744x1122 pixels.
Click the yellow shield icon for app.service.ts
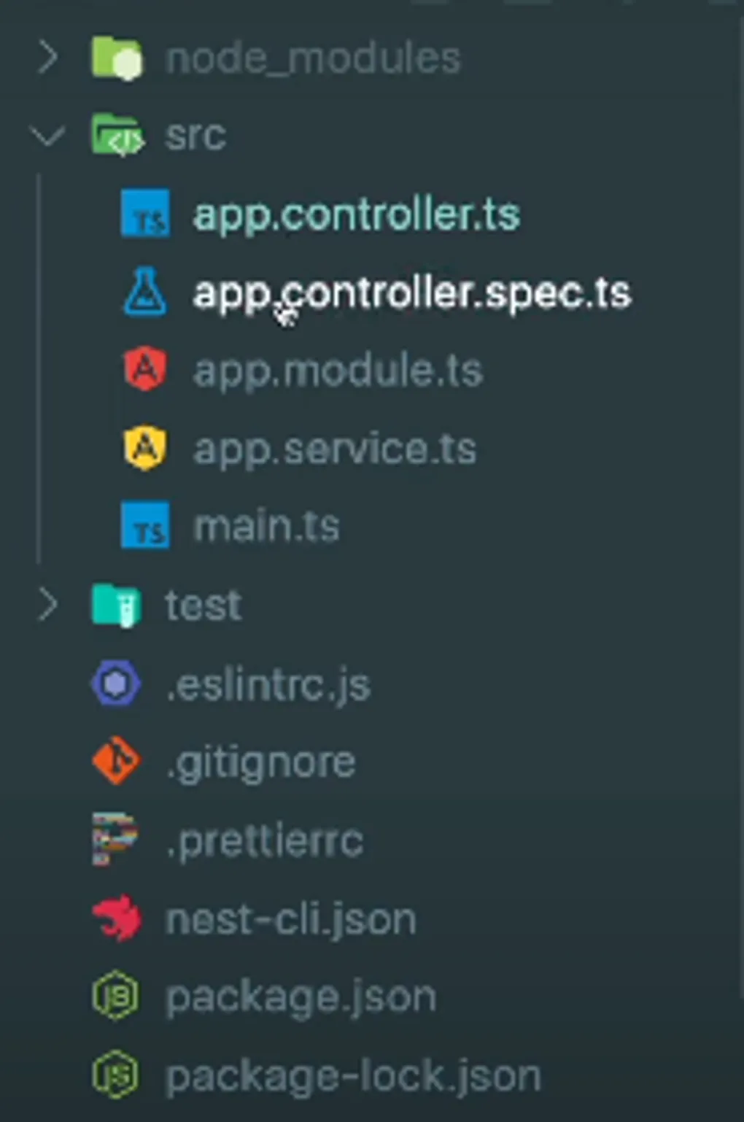tap(145, 447)
